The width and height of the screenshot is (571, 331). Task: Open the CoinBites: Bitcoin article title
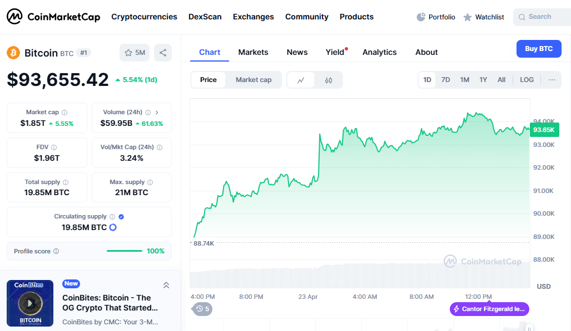tap(110, 303)
